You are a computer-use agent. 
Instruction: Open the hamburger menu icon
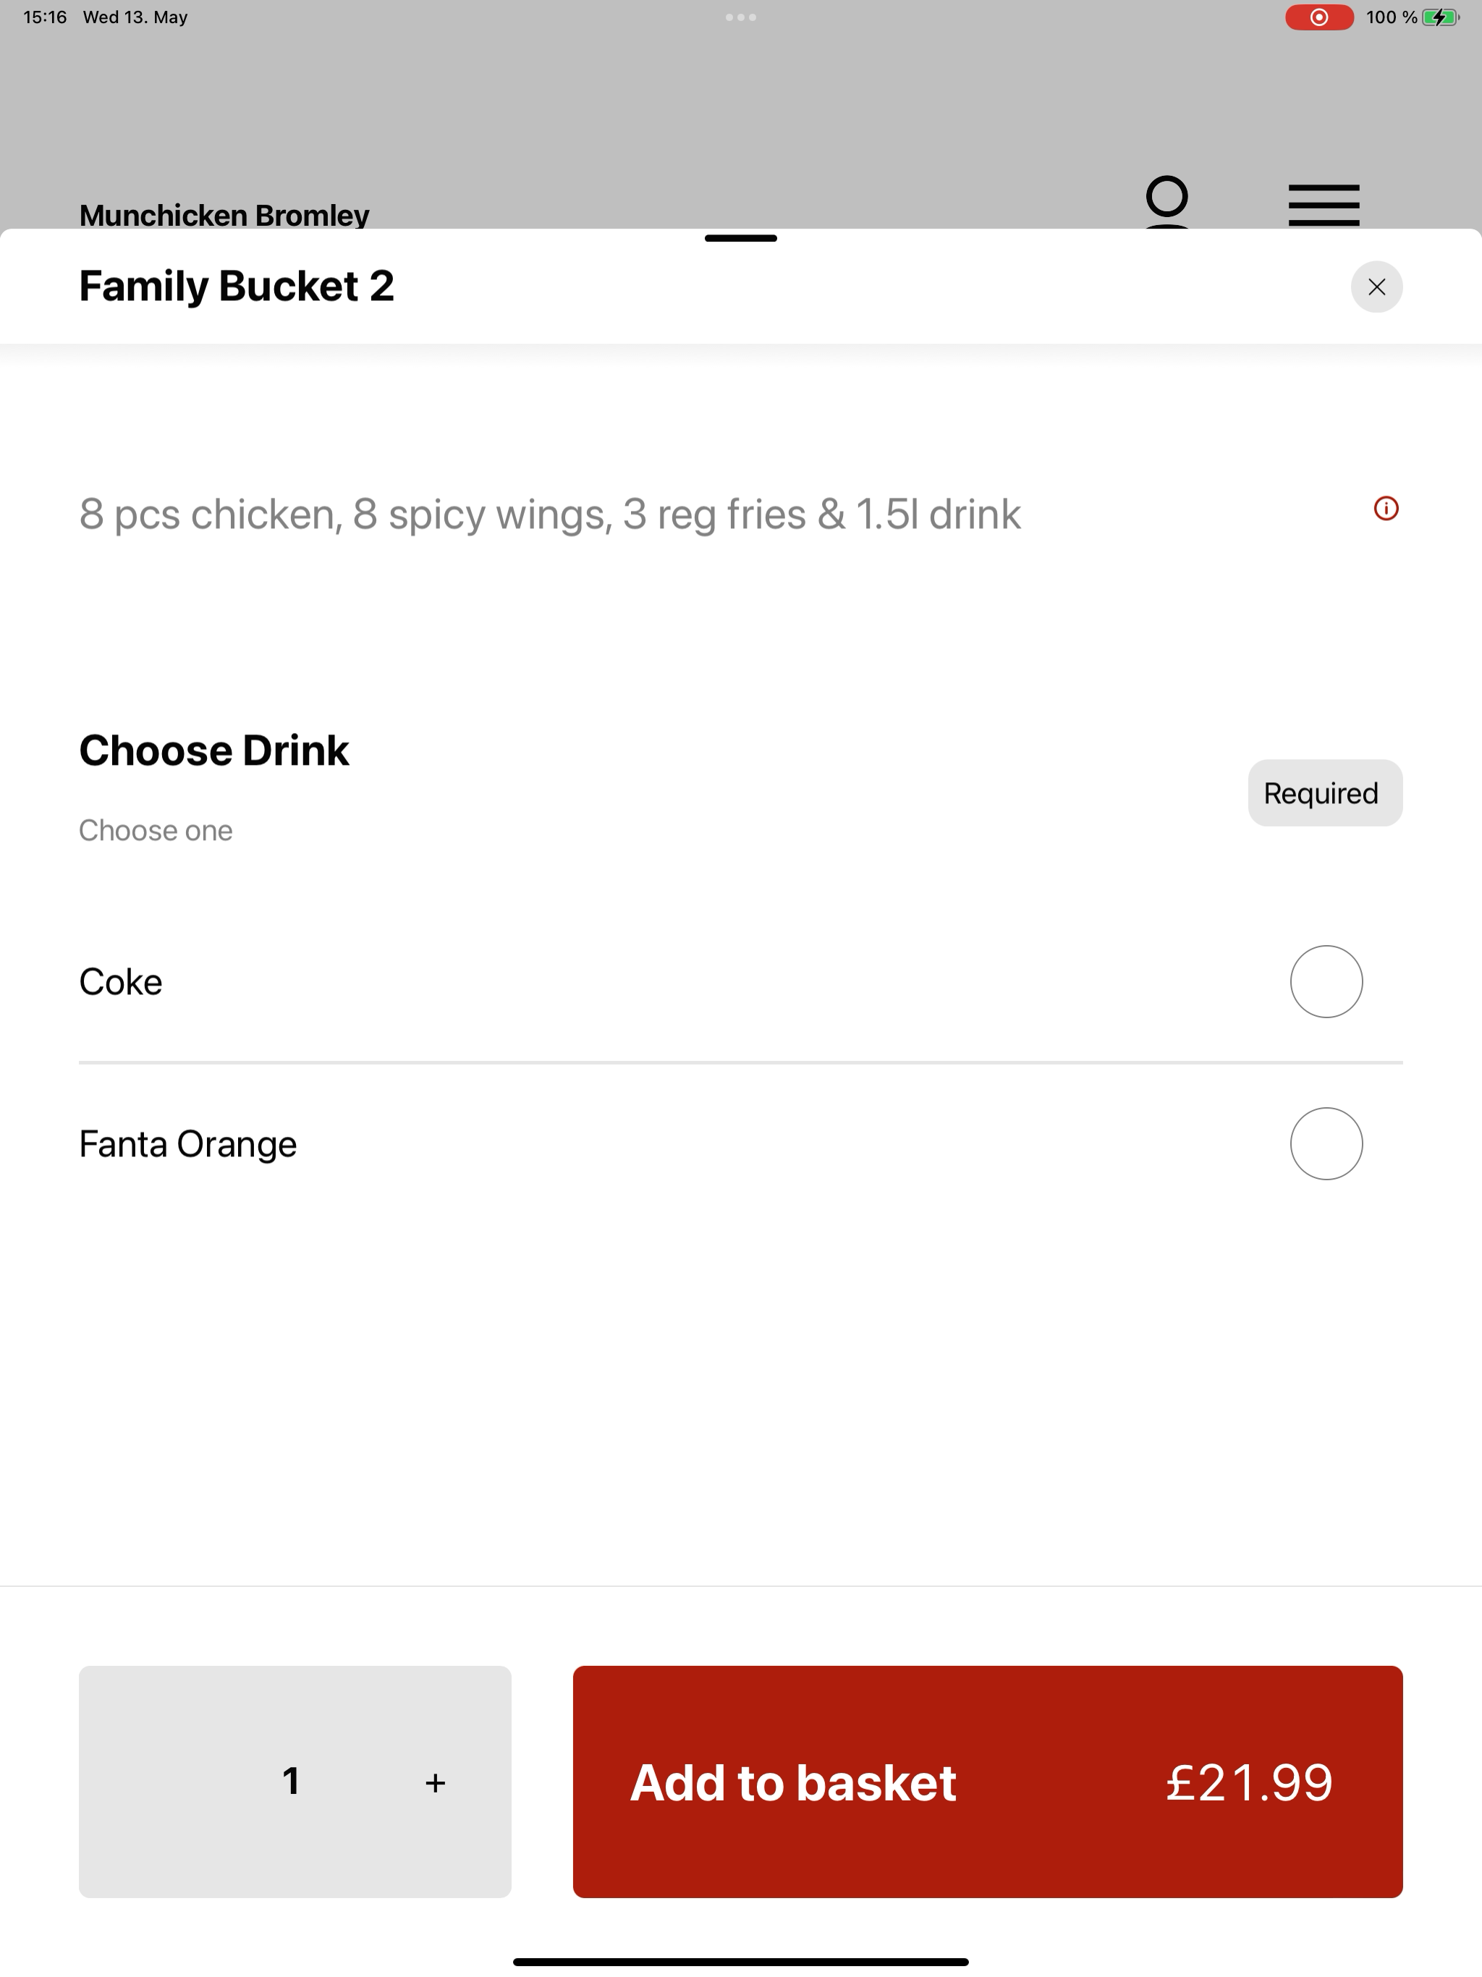pyautogui.click(x=1324, y=205)
